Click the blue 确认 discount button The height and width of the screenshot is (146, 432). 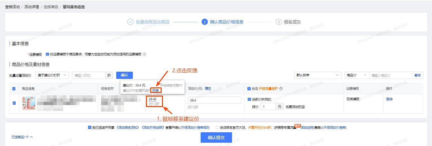click(124, 75)
